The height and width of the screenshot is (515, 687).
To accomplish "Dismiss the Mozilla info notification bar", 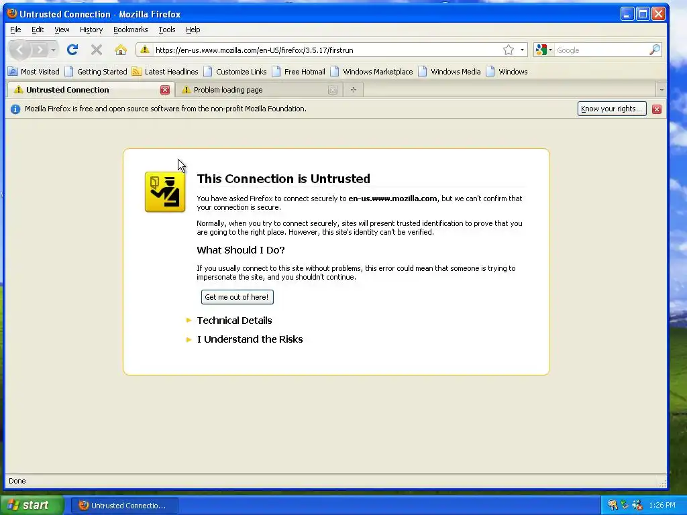I will 656,109.
